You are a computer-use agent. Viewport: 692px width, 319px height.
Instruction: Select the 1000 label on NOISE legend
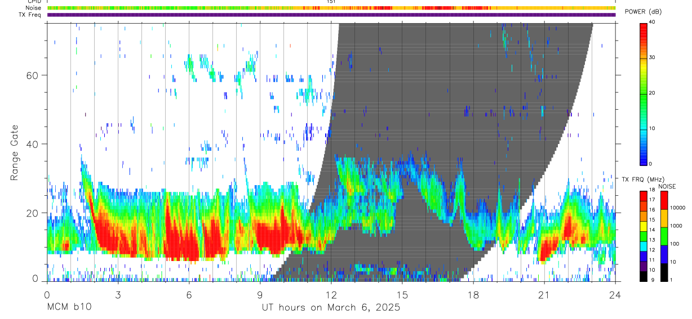point(676,226)
